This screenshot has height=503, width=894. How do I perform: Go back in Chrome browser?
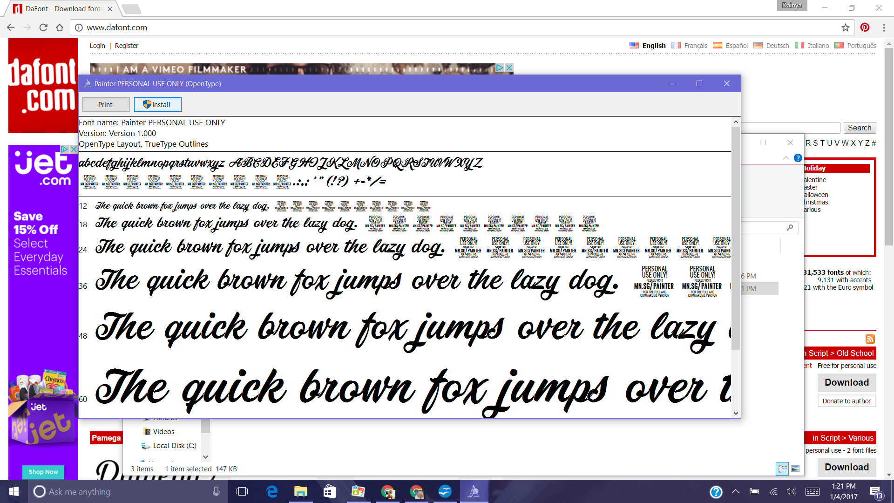point(11,27)
